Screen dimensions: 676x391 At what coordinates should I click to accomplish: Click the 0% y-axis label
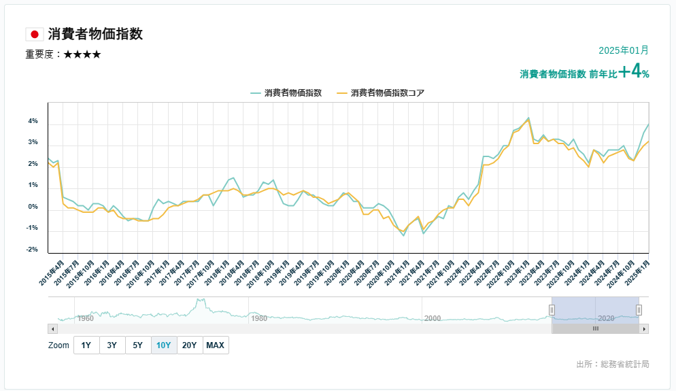point(33,207)
